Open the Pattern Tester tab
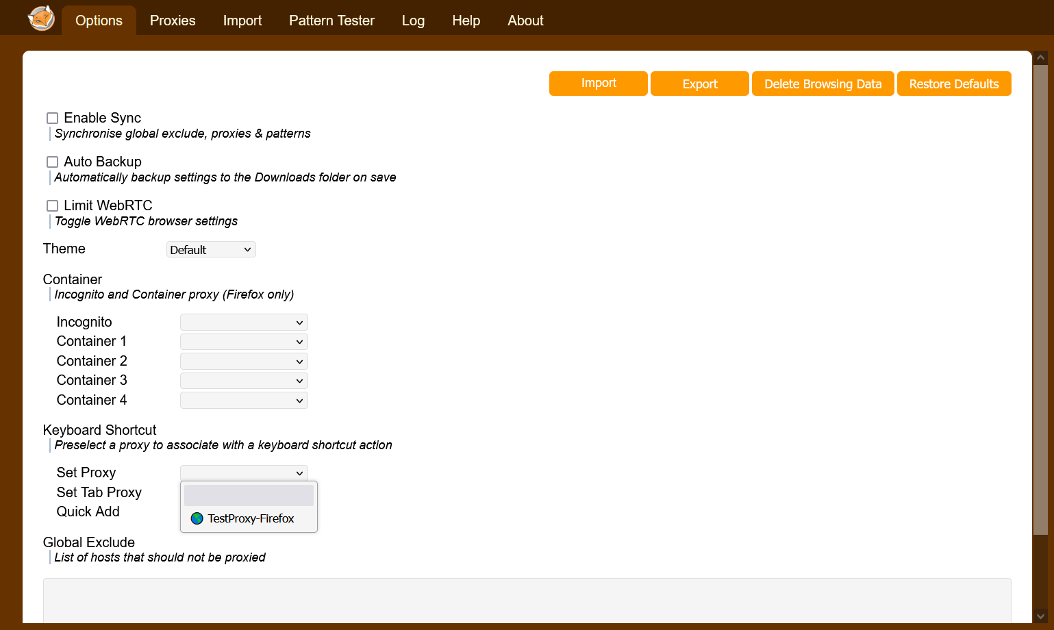Screen dimensions: 1054x630 tap(331, 21)
